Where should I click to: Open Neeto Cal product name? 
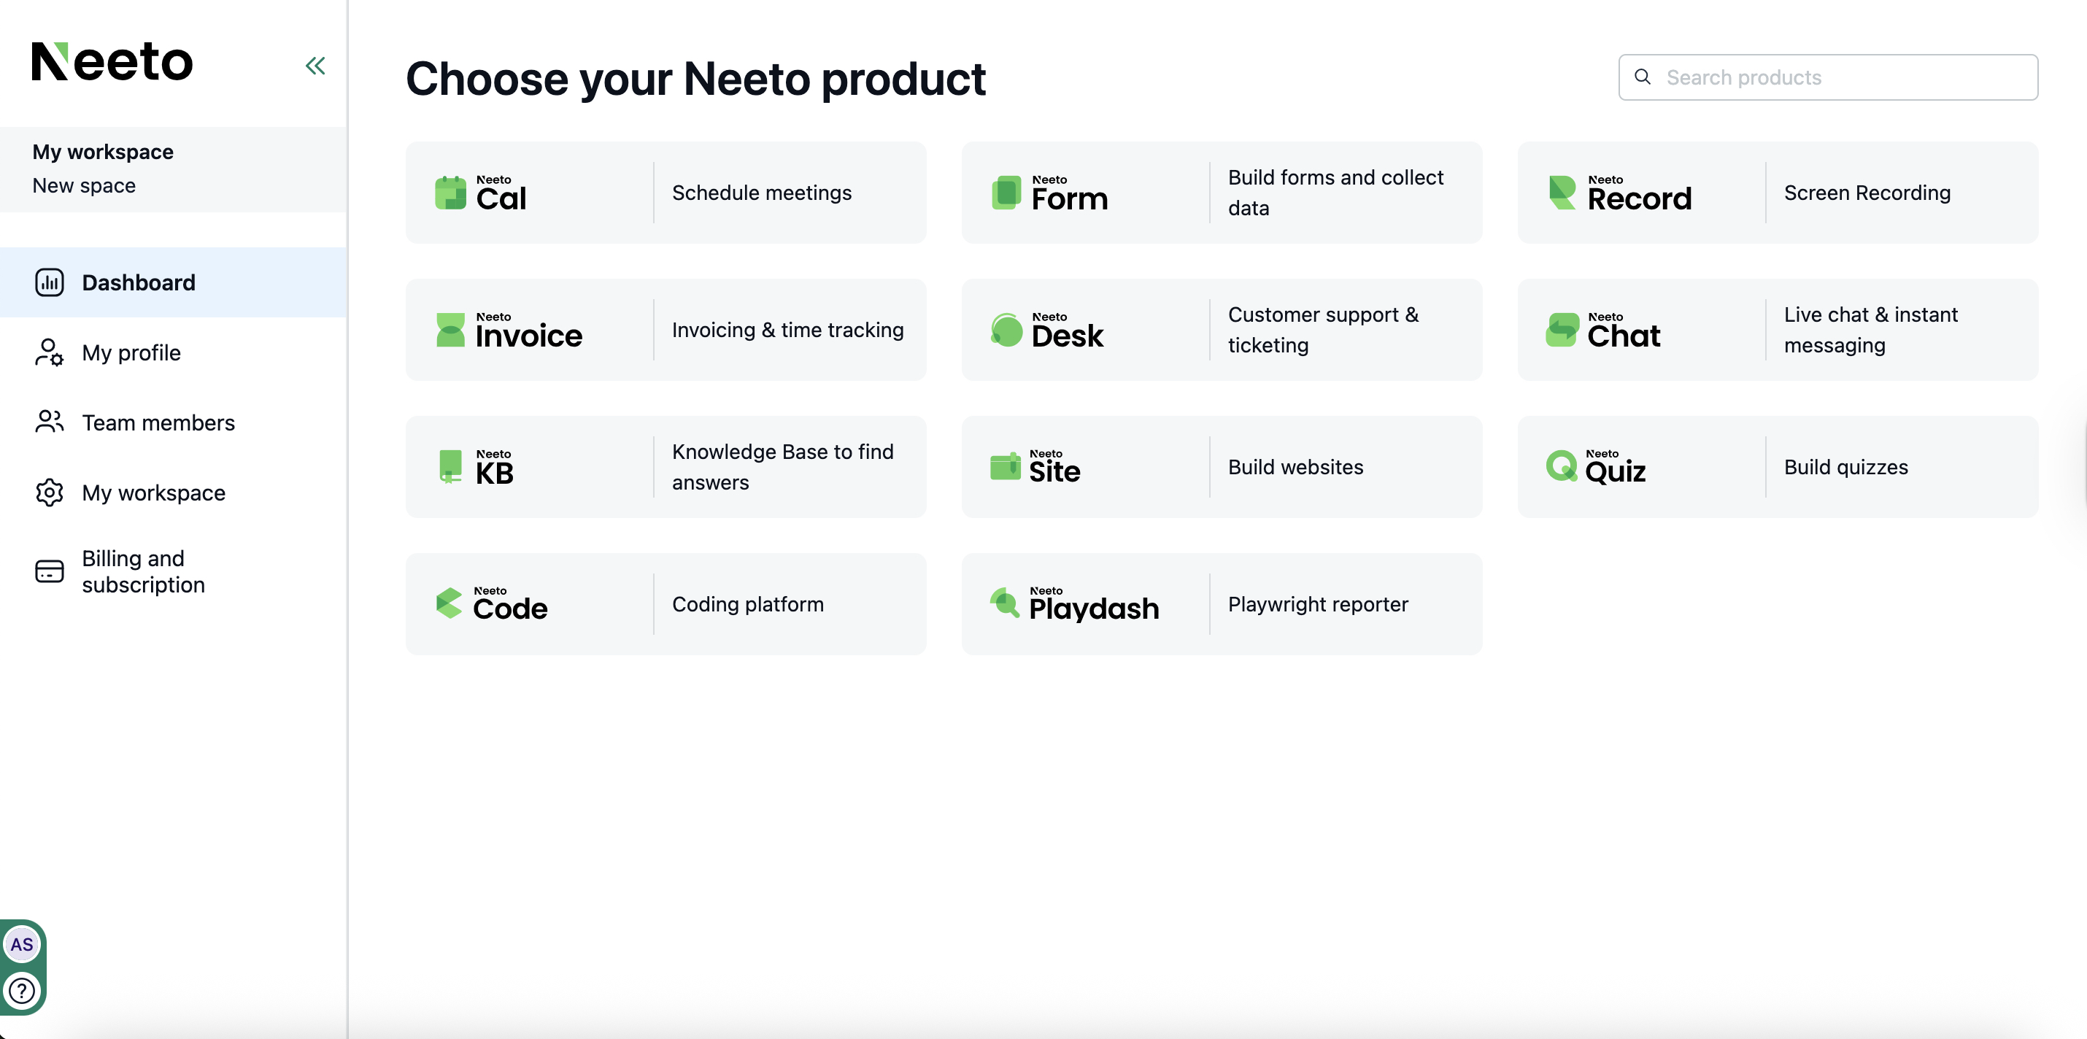click(501, 193)
